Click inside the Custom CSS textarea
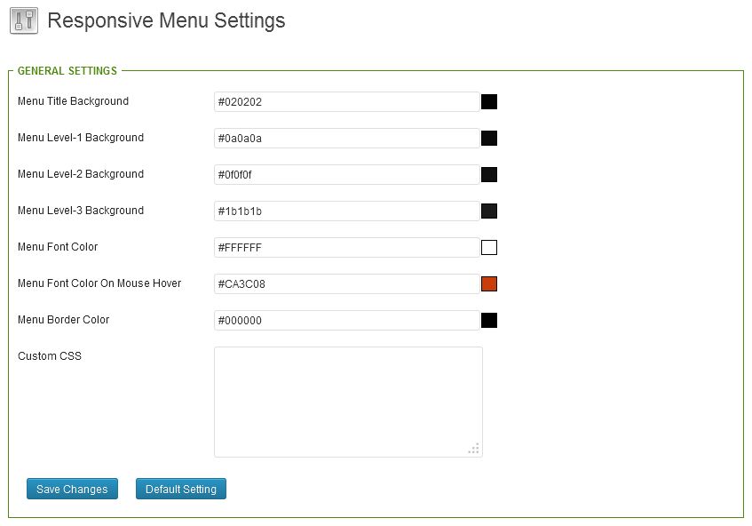 [x=348, y=402]
